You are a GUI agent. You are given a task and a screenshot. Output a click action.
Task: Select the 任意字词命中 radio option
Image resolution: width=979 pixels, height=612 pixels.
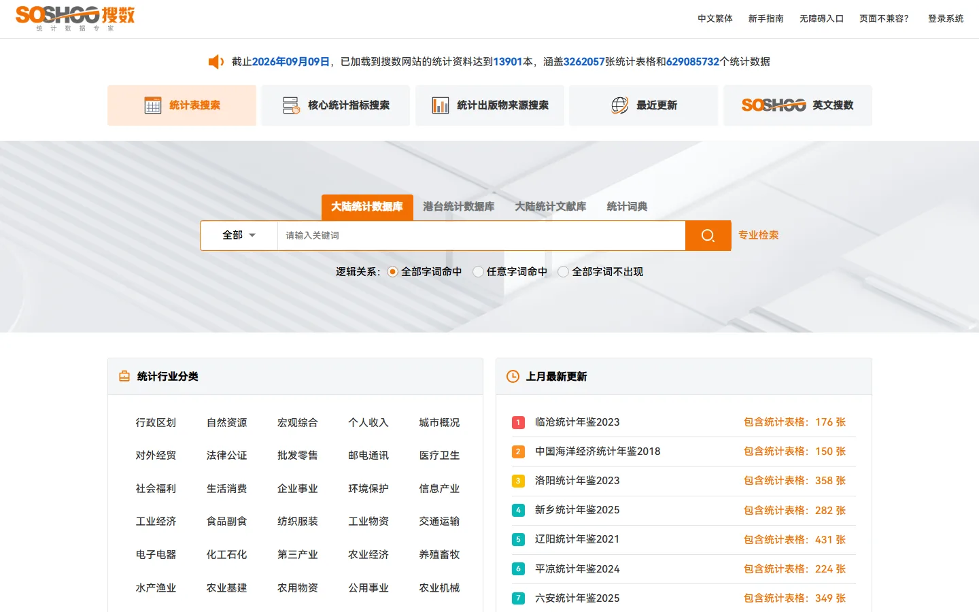coord(478,271)
